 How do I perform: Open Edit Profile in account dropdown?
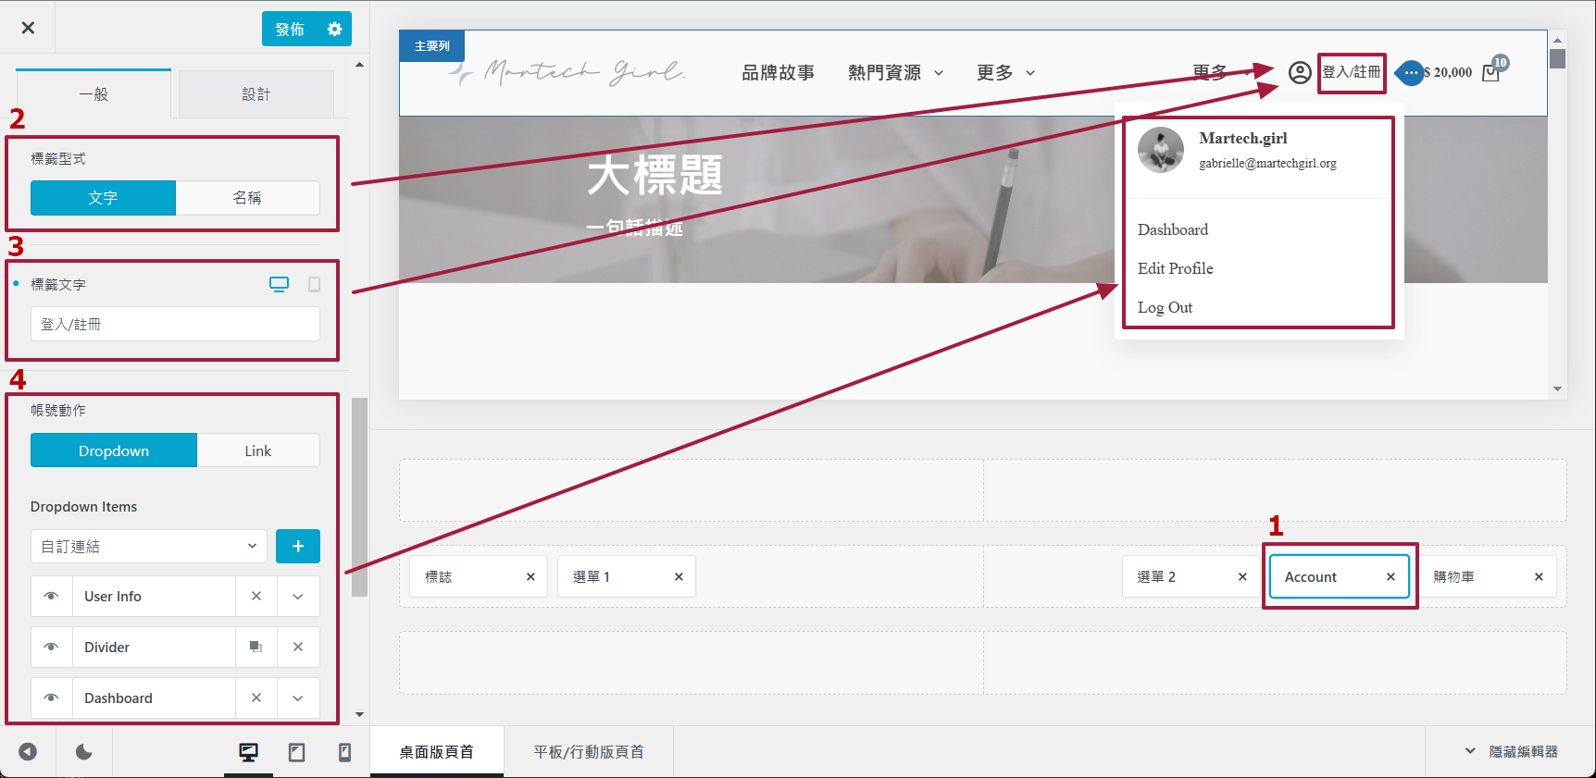coord(1176,268)
